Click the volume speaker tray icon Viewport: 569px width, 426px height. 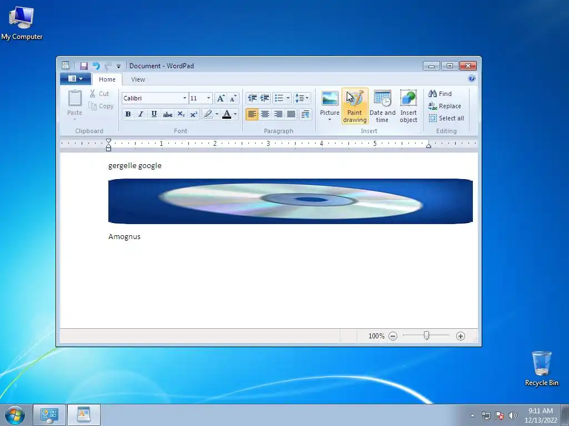(x=513, y=415)
